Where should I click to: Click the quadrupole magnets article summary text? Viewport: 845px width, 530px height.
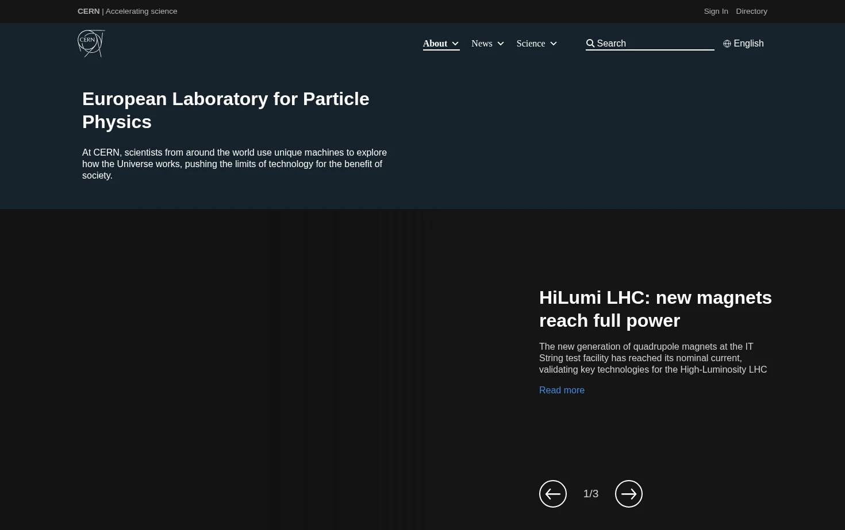coord(653,358)
